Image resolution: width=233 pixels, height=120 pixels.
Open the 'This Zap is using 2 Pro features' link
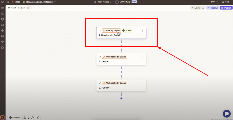coord(40,2)
